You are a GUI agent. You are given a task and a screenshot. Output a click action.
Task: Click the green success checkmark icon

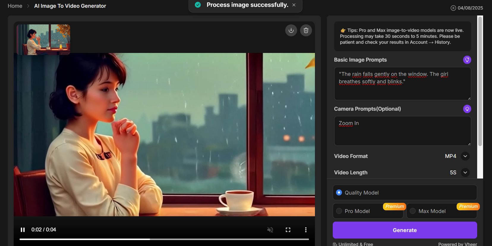[198, 5]
